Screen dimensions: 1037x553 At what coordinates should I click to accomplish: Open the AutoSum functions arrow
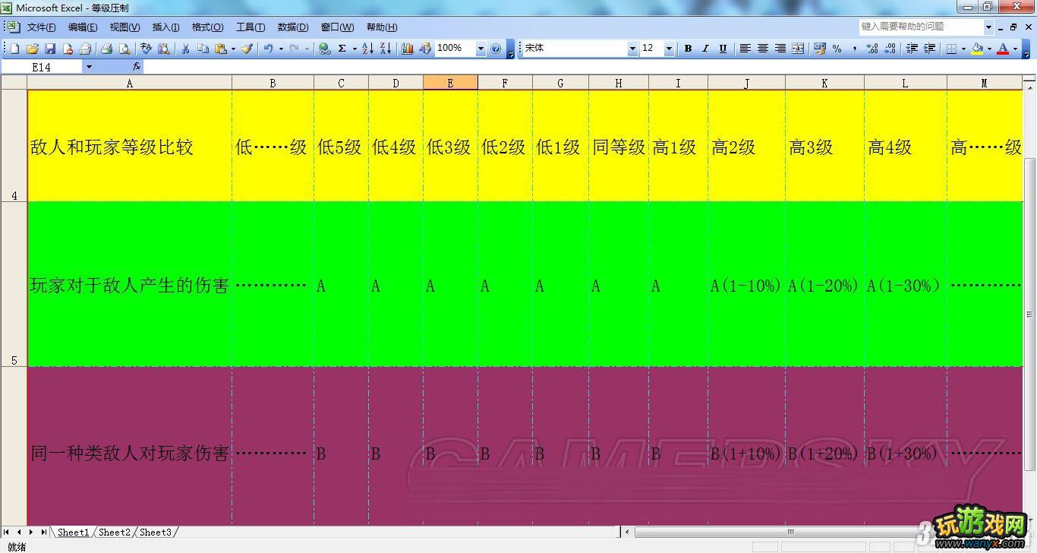[x=355, y=49]
